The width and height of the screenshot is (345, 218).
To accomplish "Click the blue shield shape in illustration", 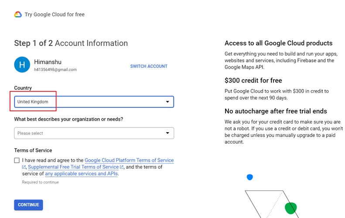I will coord(250,177).
